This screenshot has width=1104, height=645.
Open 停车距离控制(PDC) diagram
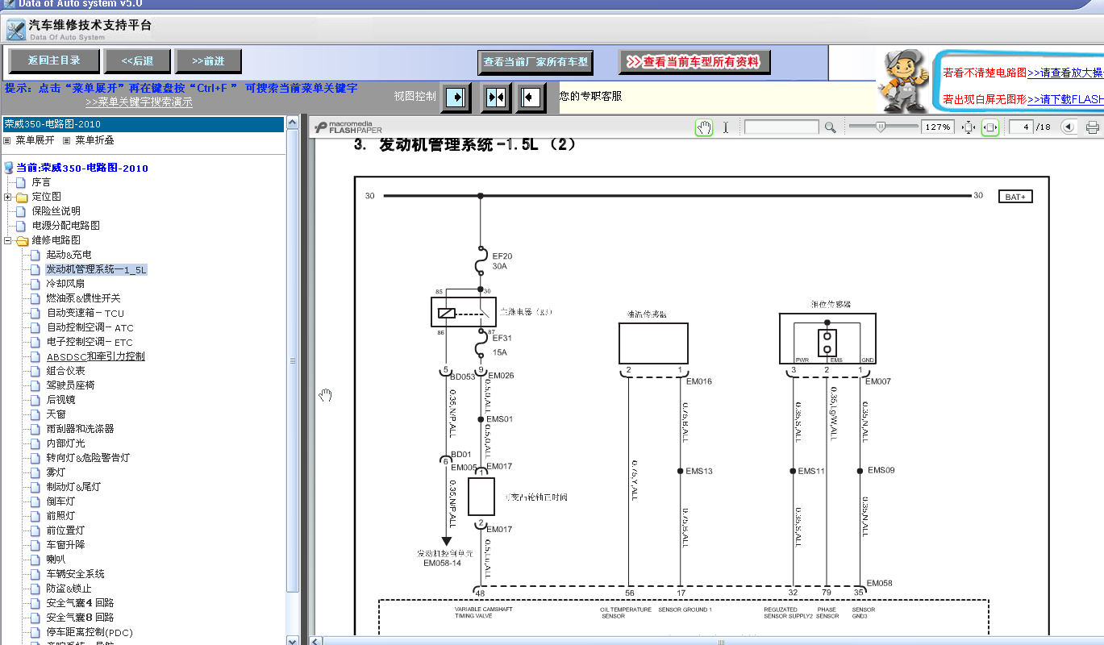tap(89, 632)
